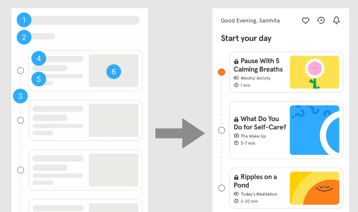358x212 pixels.
Task: Open notifications bell icon
Action: 337,20
